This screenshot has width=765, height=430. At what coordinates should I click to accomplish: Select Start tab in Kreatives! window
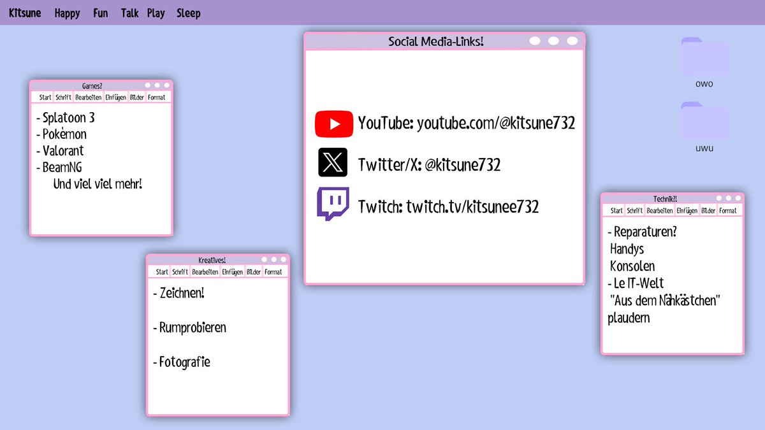click(163, 272)
